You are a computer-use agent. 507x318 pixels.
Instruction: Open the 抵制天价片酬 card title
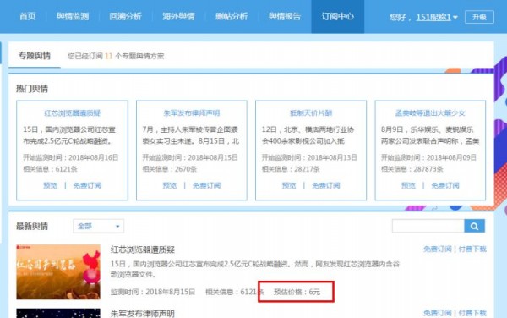(311, 112)
